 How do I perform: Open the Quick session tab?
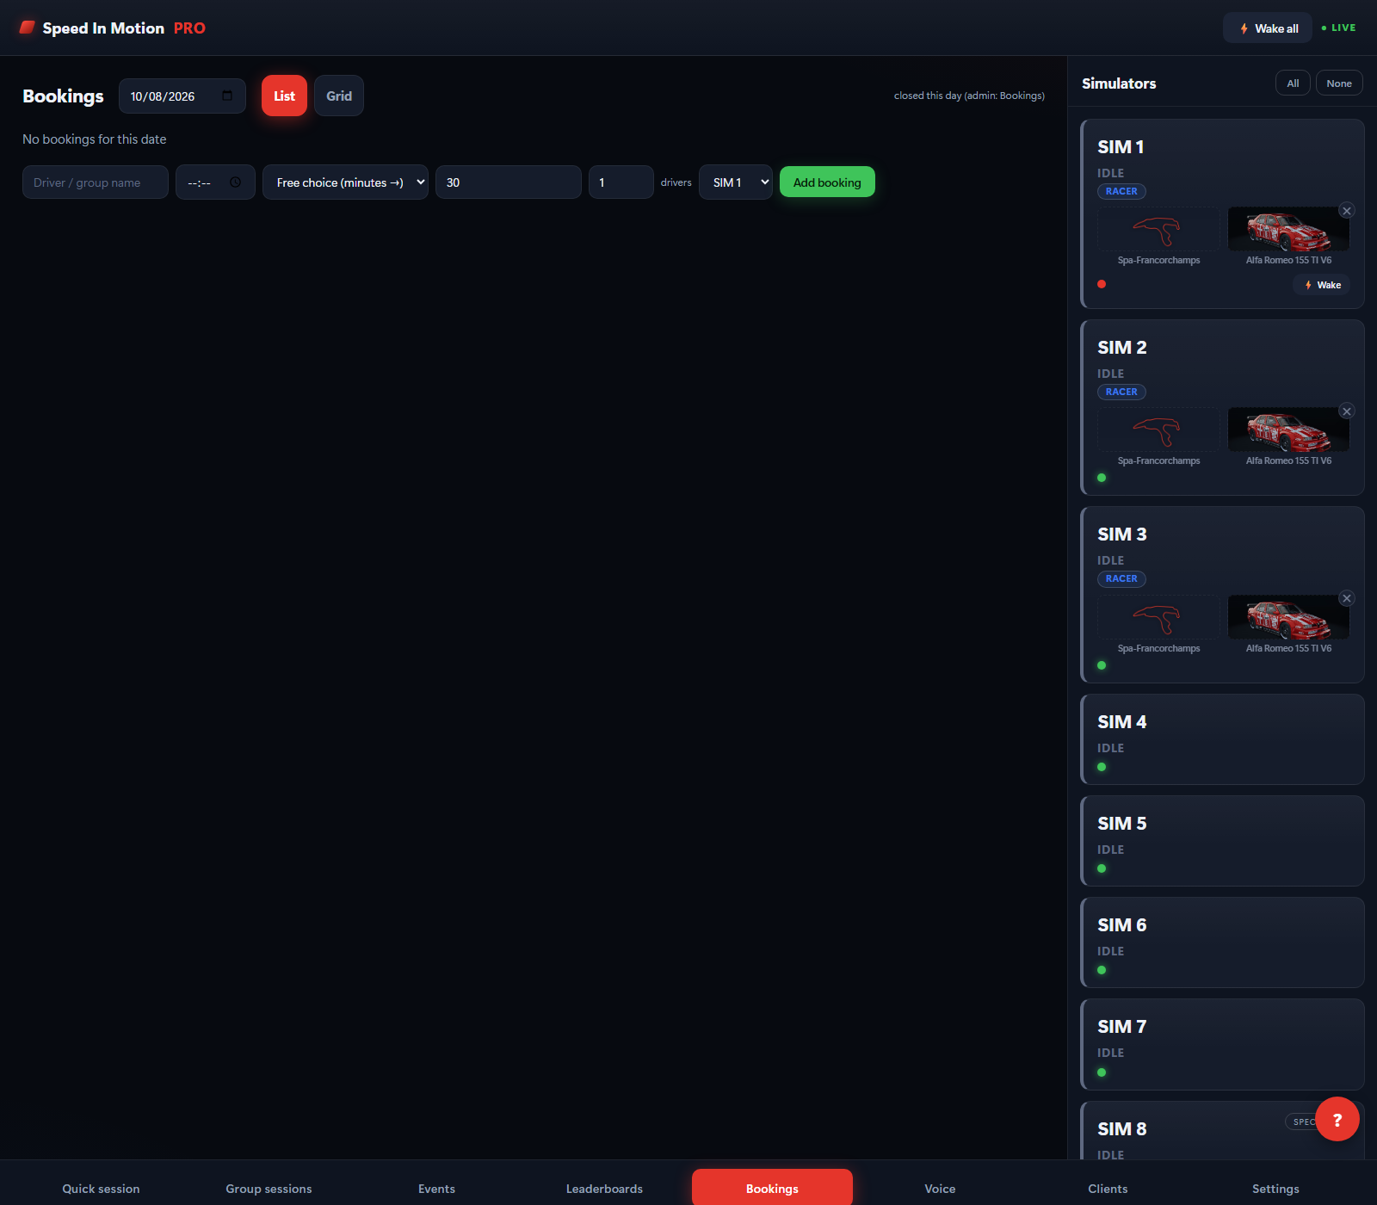tap(101, 1189)
